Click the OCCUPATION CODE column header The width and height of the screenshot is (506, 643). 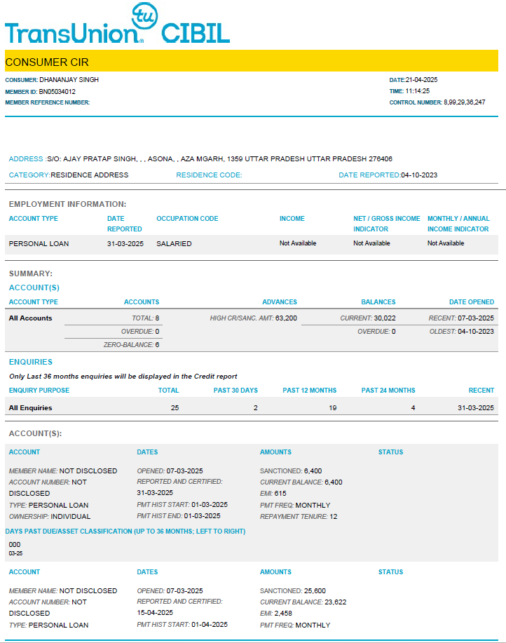pyautogui.click(x=187, y=219)
